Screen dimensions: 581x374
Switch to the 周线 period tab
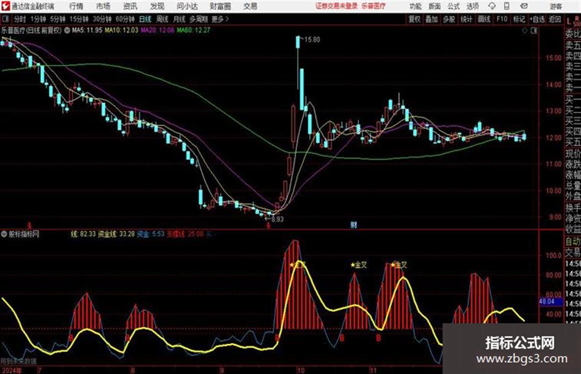tap(162, 19)
